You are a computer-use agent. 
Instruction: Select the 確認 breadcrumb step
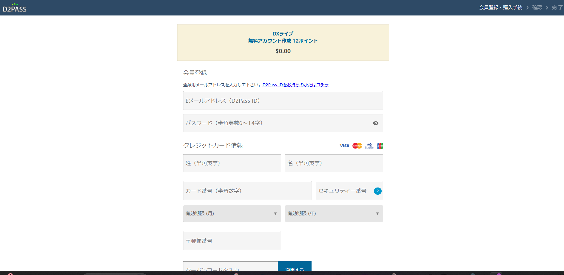[x=537, y=7]
